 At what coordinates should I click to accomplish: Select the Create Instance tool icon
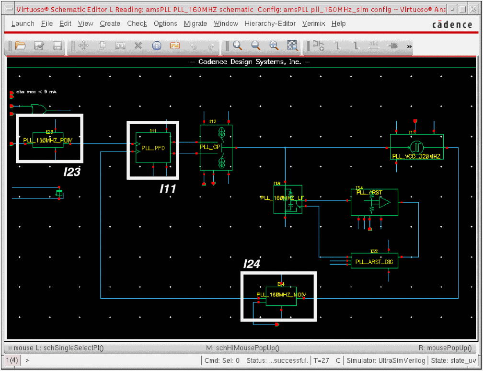319,46
